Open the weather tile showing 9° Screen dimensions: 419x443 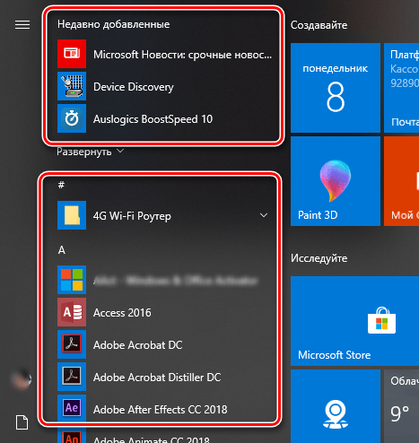pos(401,406)
